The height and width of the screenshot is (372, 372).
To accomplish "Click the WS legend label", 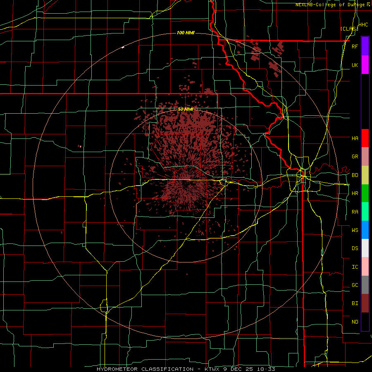I will [355, 230].
